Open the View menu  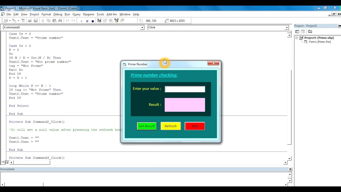pos(24,14)
